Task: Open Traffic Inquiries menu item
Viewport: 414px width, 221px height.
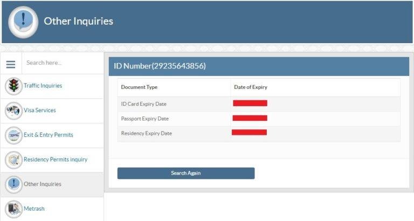Action: [x=43, y=86]
